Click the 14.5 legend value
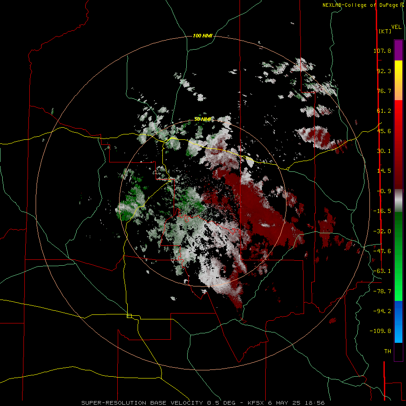Viewport: 406px width, 406px height. (384, 171)
